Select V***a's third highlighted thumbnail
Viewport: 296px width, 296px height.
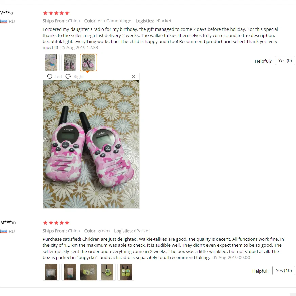point(88,62)
